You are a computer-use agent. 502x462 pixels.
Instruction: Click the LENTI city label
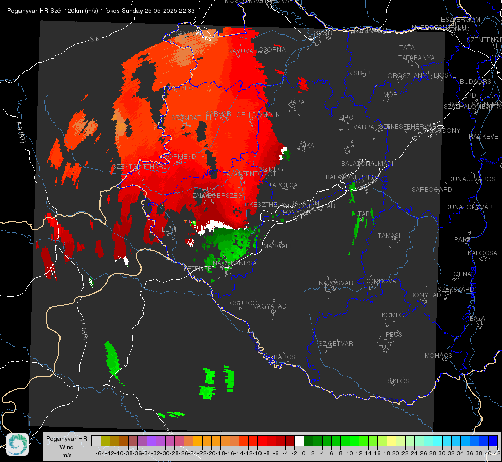pos(170,229)
